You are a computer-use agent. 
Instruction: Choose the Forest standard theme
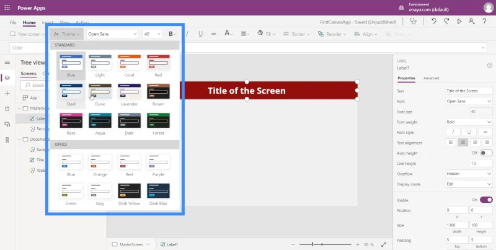click(x=158, y=123)
